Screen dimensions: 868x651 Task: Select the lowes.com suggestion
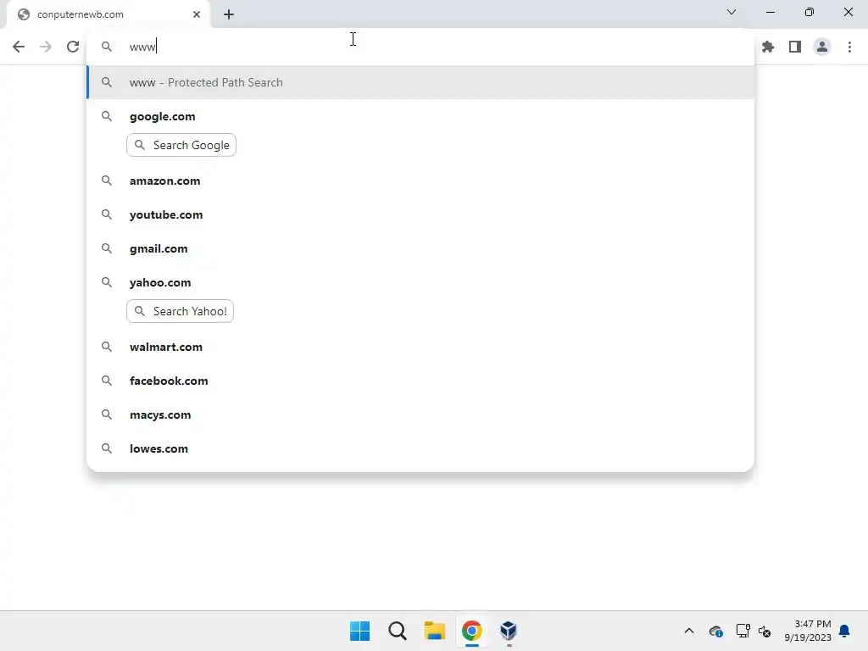tap(420, 448)
